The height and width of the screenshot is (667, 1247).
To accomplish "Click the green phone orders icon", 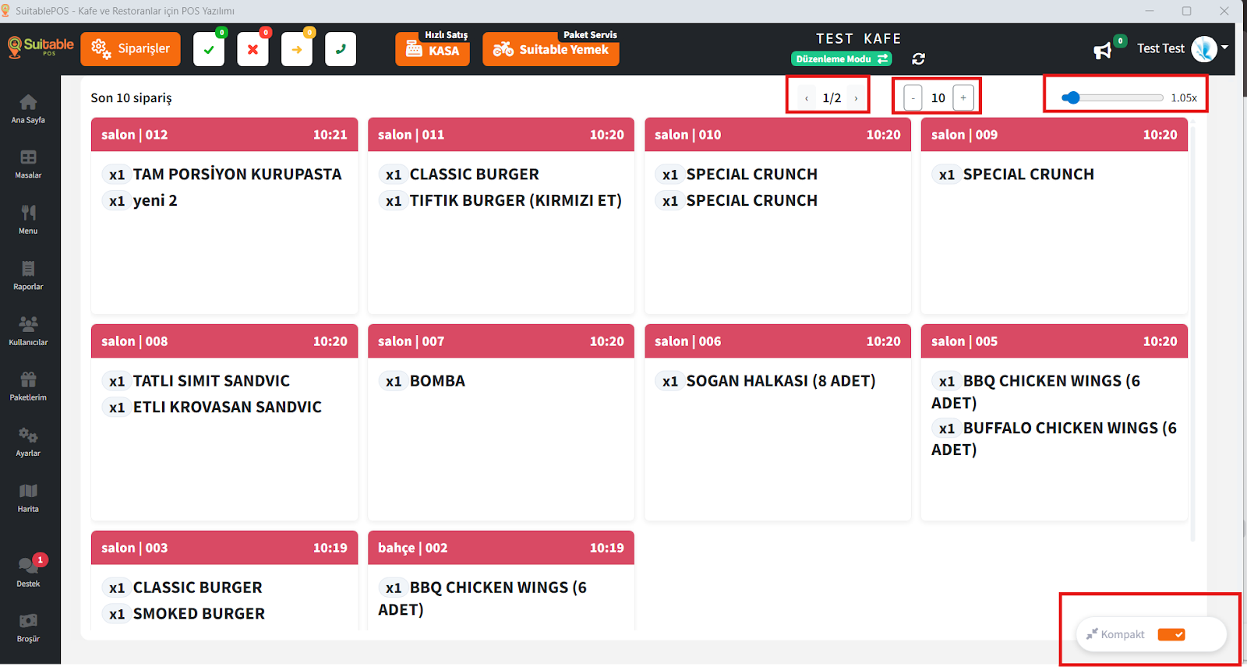I will [x=341, y=50].
